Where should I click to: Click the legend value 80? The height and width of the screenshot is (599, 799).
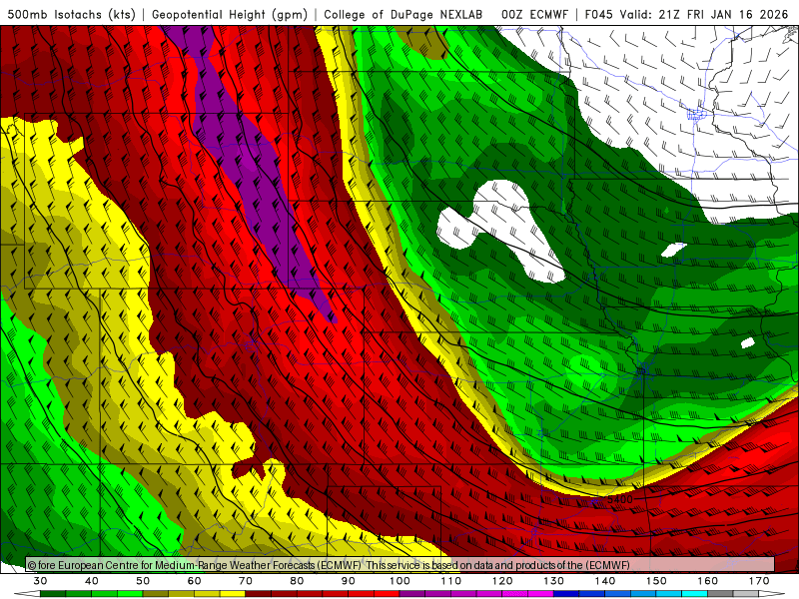tap(297, 581)
